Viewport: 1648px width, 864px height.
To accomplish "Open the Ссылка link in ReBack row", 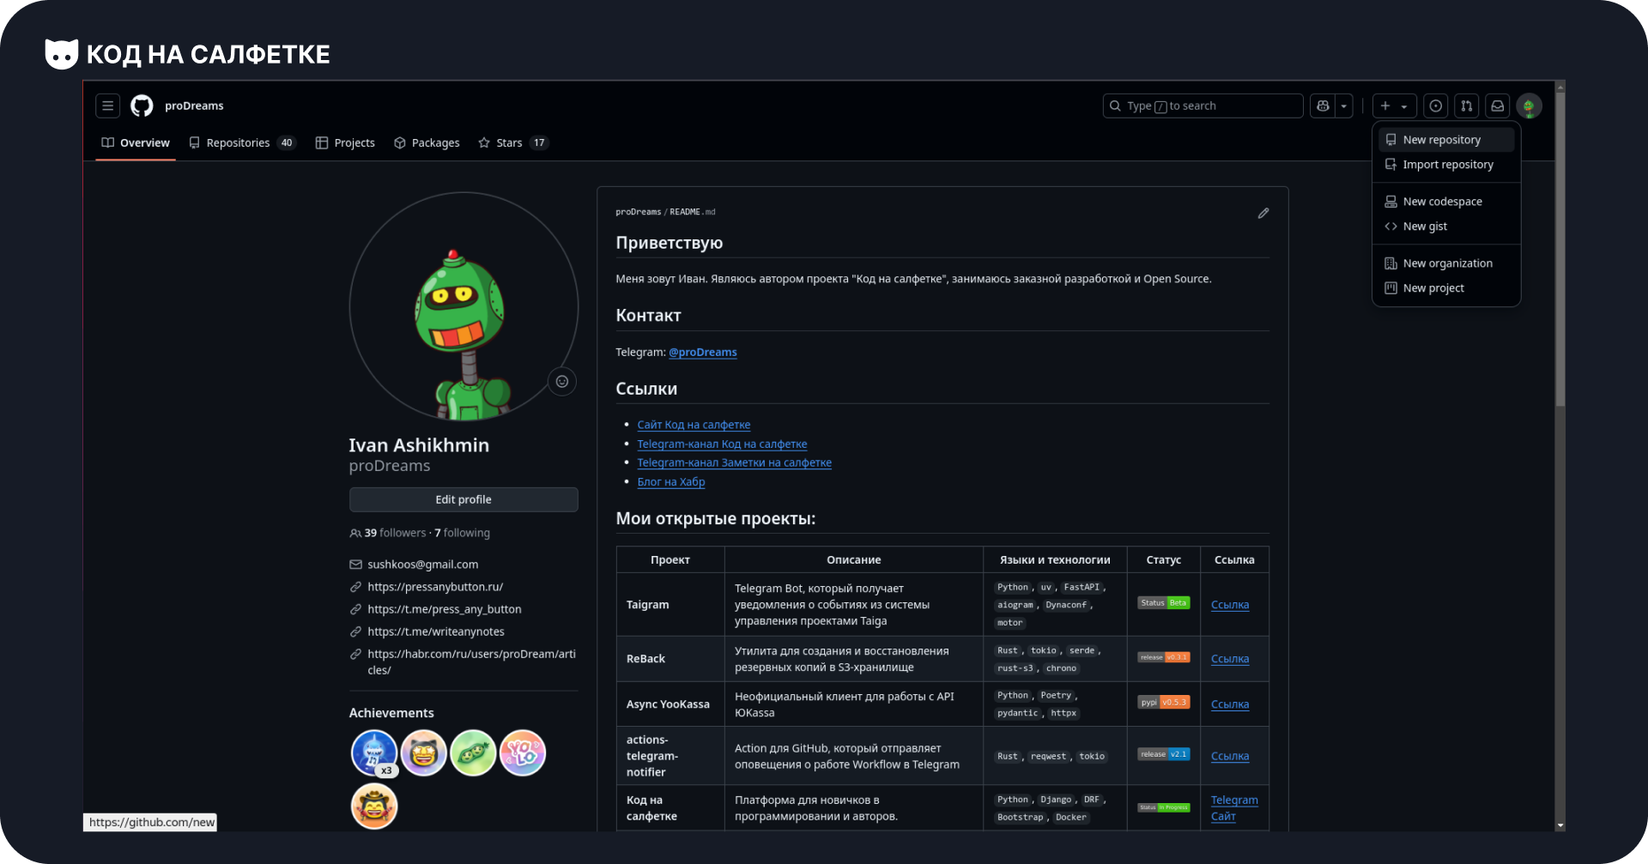I will (x=1230, y=659).
